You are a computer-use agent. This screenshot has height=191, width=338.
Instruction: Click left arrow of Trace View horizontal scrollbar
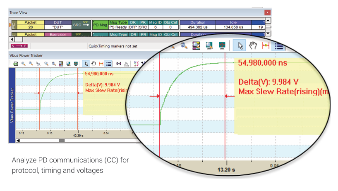pyautogui.click(x=12, y=39)
